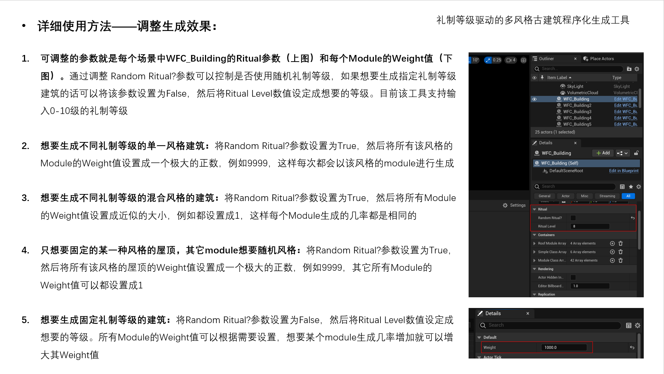
Task: Click the SkyLight actor icon
Action: [563, 86]
